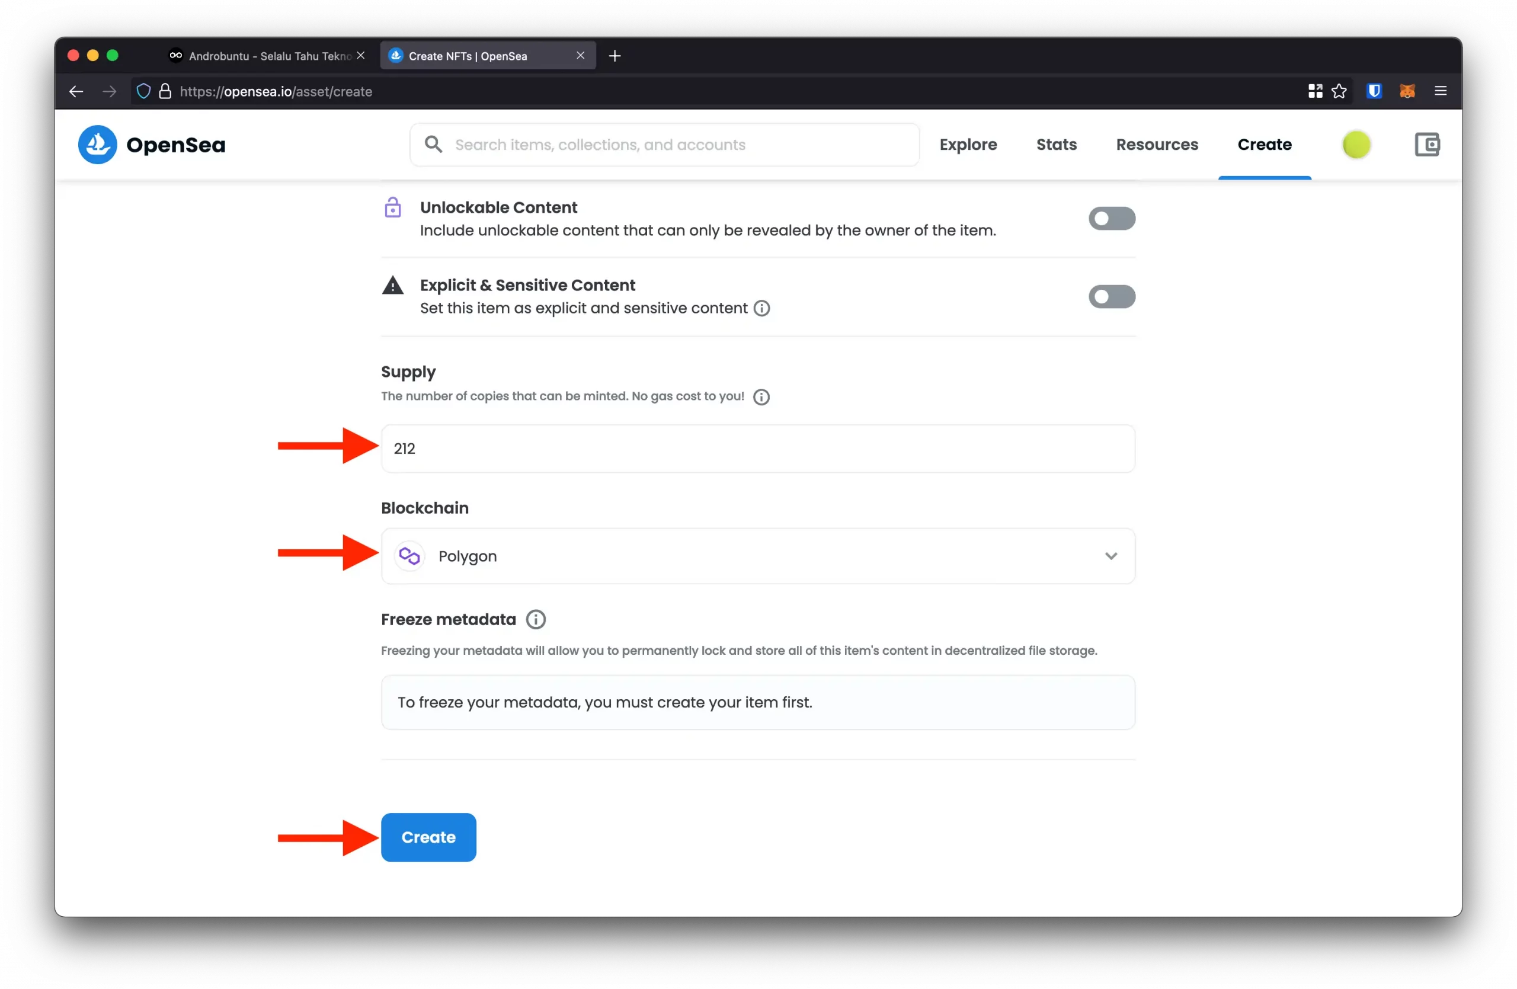The image size is (1517, 989).
Task: Open Firefox hamburger menu
Action: click(x=1441, y=91)
